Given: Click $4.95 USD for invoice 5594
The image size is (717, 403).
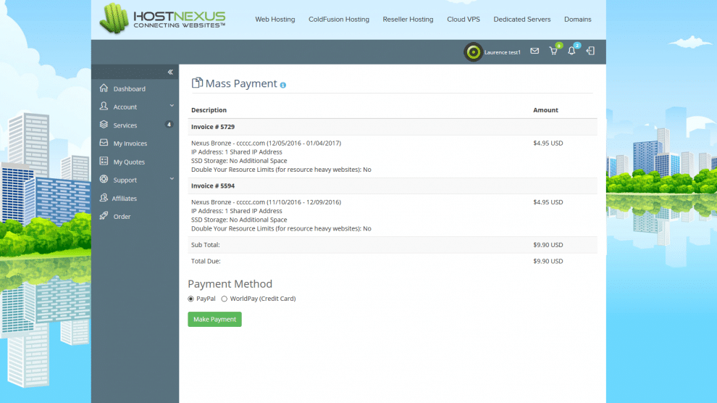Looking at the screenshot, I should click(x=548, y=202).
